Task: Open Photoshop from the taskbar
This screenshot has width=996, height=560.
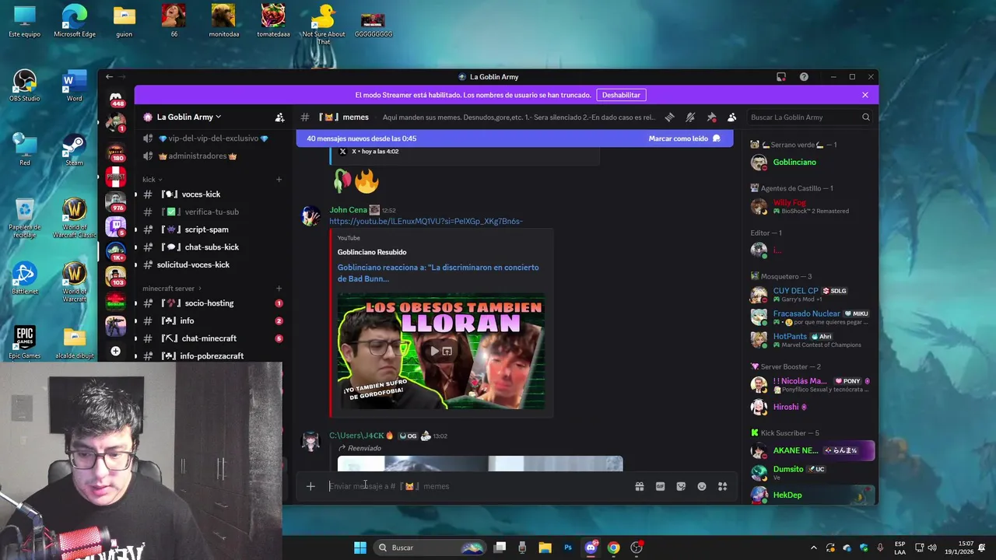Action: click(568, 548)
